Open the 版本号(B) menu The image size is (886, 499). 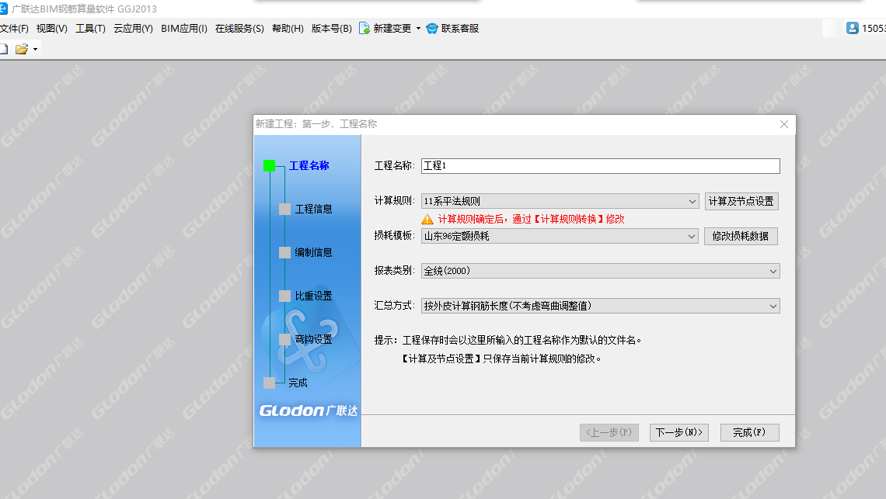332,28
